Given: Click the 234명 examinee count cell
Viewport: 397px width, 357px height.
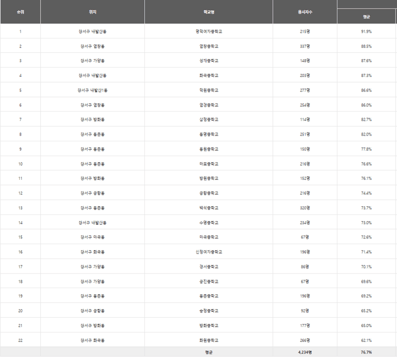Looking at the screenshot, I should click(x=305, y=223).
